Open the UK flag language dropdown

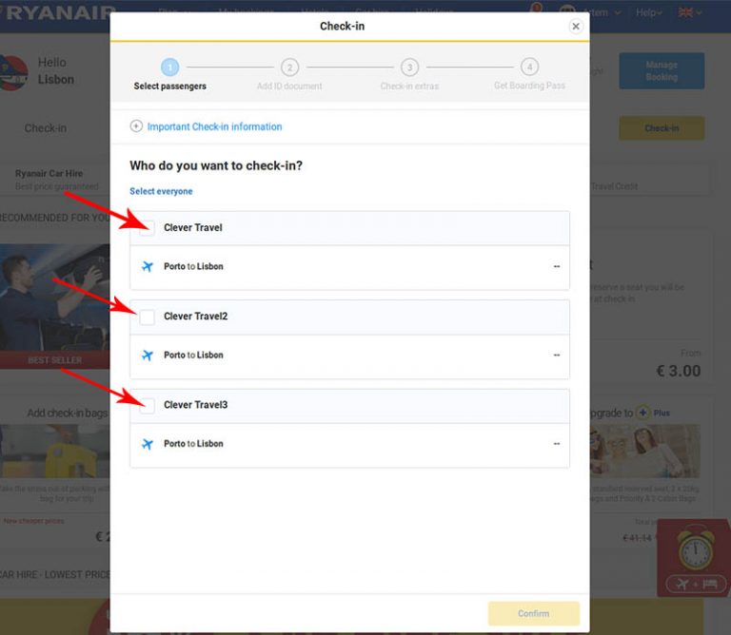click(690, 12)
